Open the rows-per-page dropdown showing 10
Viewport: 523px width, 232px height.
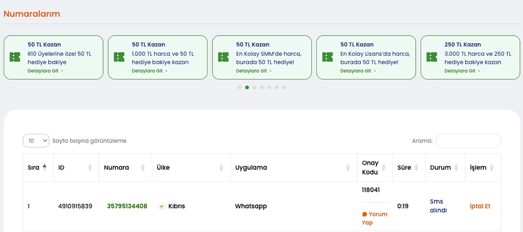[36, 141]
